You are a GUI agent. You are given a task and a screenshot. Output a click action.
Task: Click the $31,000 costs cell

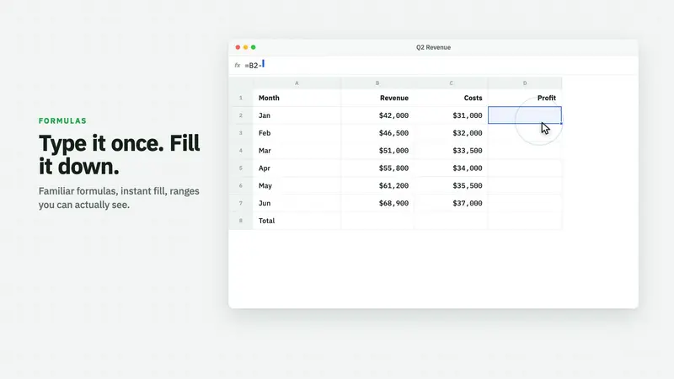(x=452, y=115)
